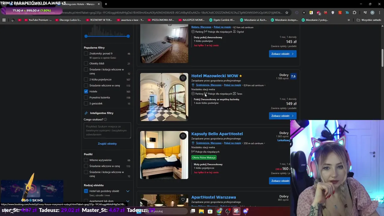Click the Czego szukasz? text box
The height and width of the screenshot is (216, 384).
coord(107,130)
